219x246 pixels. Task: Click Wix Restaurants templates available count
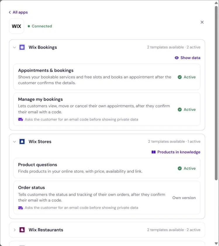(165, 230)
